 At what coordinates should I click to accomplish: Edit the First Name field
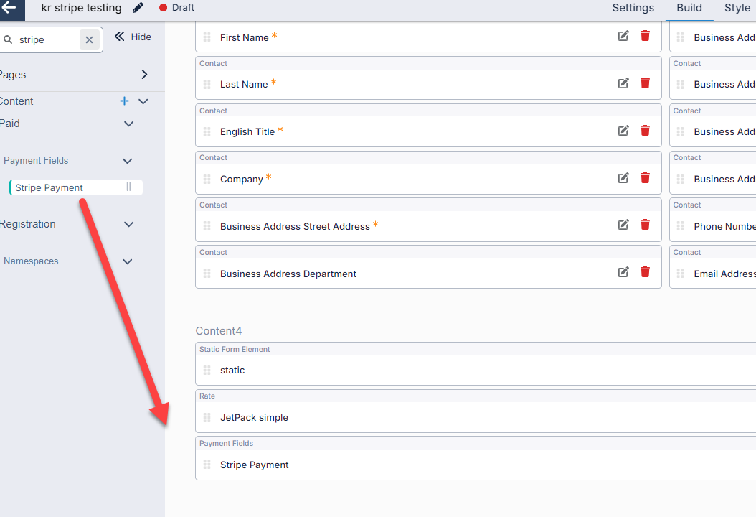click(x=623, y=36)
